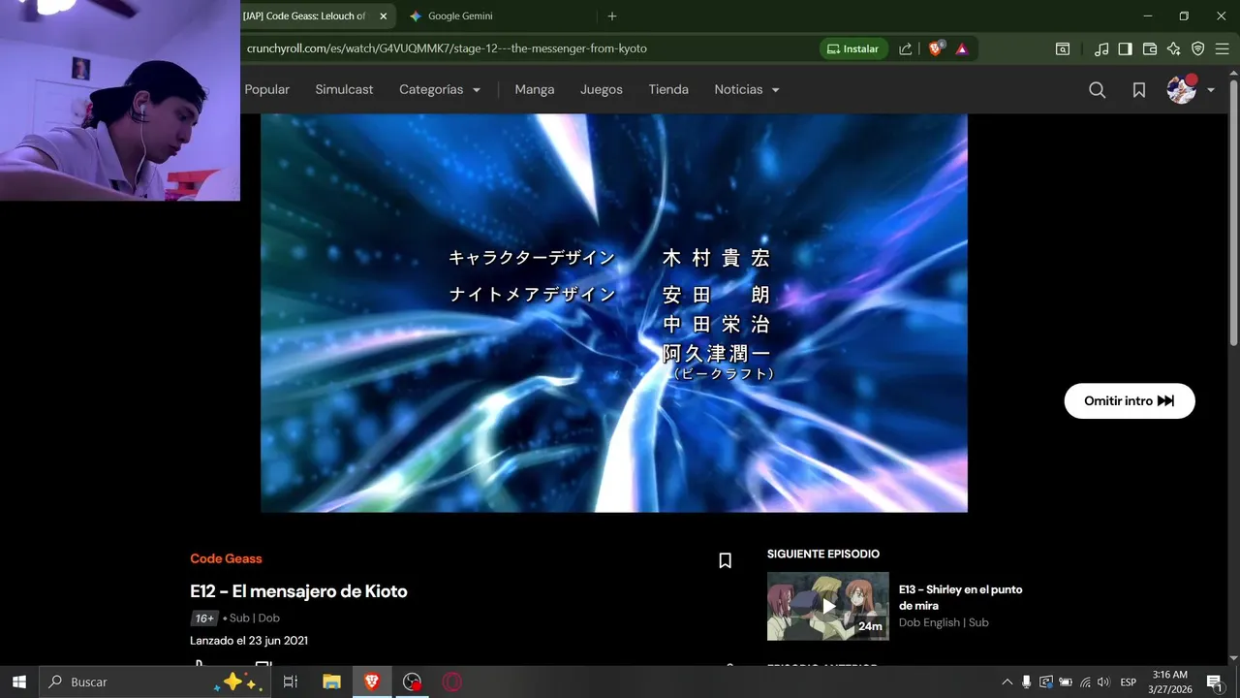Open the Opera browser taskbar icon
This screenshot has width=1240, height=698.
pyautogui.click(x=452, y=682)
